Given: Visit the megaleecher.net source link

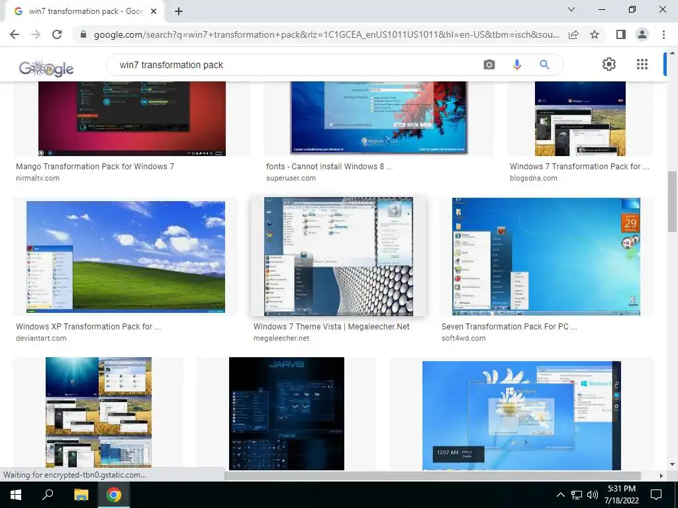Looking at the screenshot, I should (281, 338).
